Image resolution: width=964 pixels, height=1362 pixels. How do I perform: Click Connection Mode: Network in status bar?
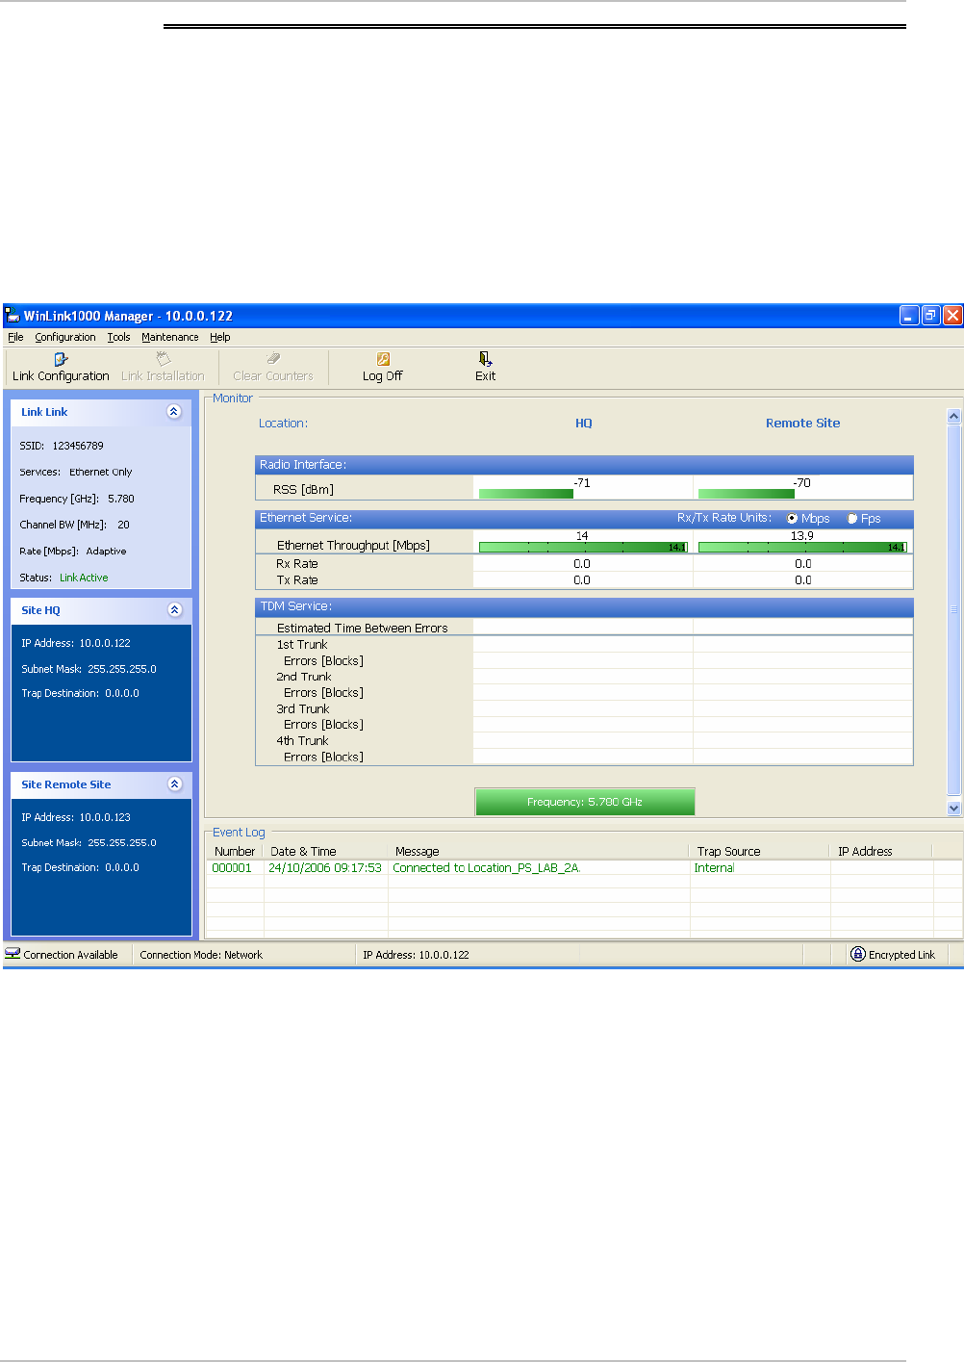201,955
